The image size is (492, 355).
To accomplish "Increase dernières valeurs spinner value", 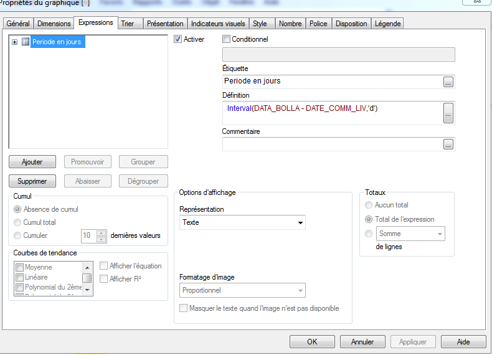I will tap(101, 233).
